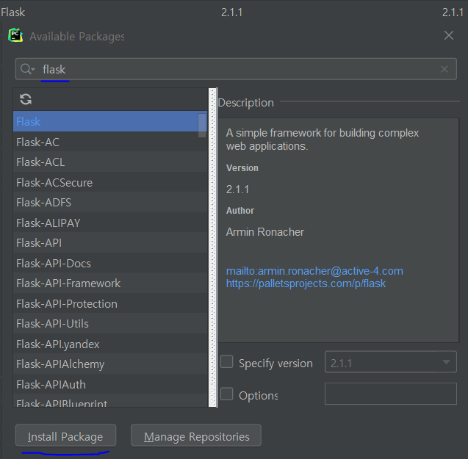
Task: Select the Flask-AC package
Action: pos(110,142)
